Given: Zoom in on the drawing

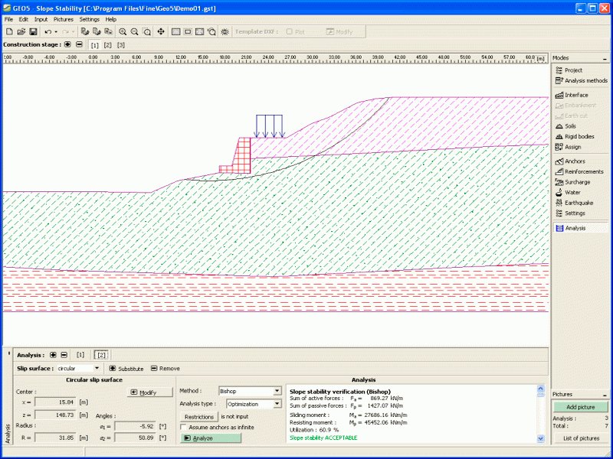Looking at the screenshot, I should pyautogui.click(x=123, y=32).
